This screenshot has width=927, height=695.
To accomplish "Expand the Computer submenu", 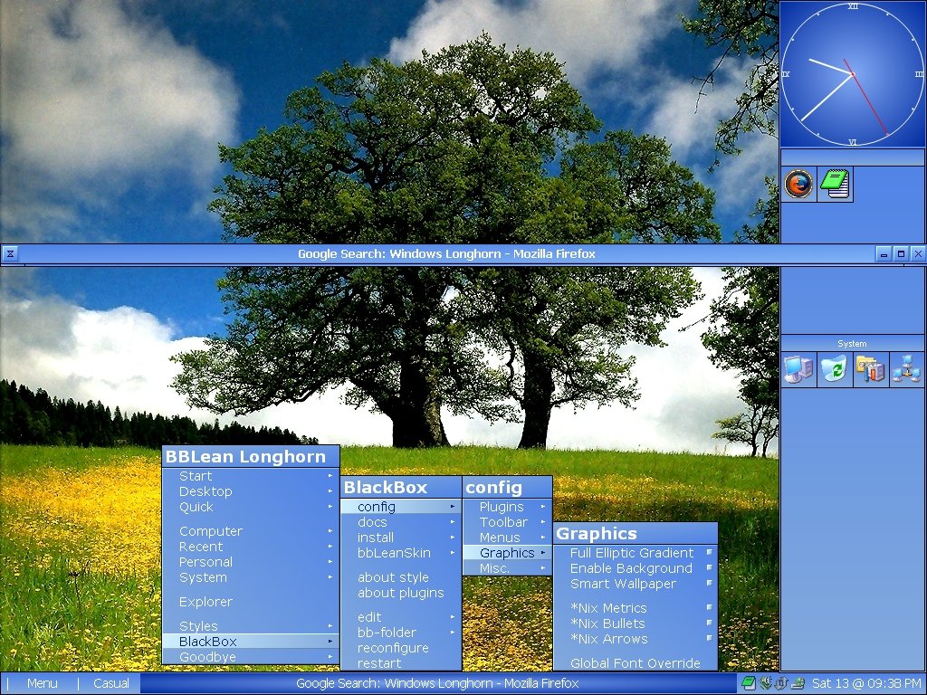I will pyautogui.click(x=251, y=530).
